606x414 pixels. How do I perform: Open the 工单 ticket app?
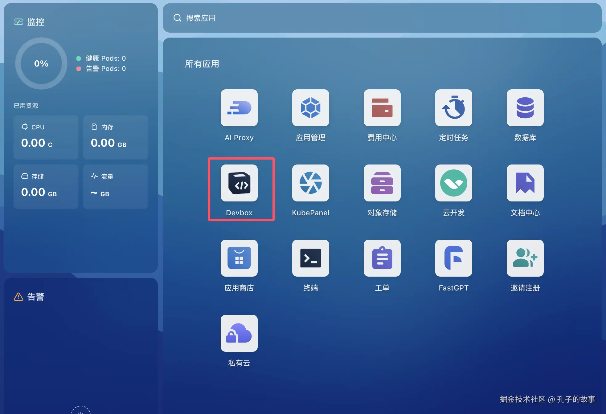(382, 258)
